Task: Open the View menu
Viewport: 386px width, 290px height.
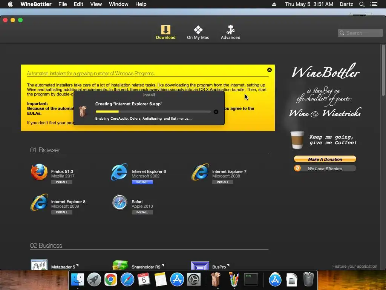Action: [96, 4]
